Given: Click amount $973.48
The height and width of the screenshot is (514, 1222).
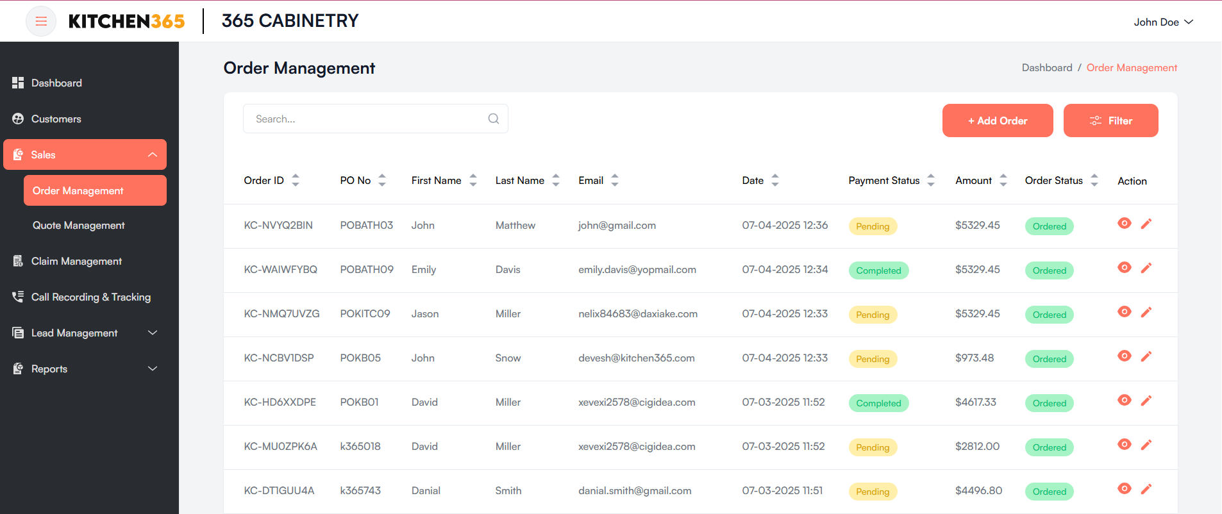Looking at the screenshot, I should pyautogui.click(x=975, y=358).
